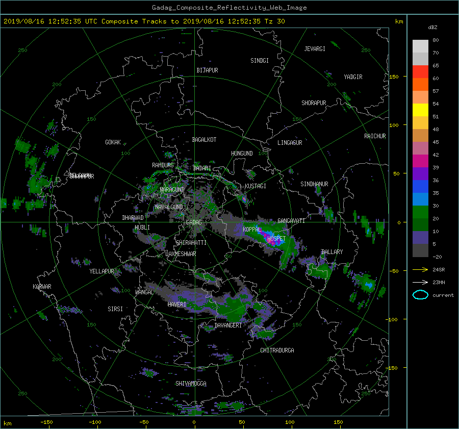Image resolution: width=459 pixels, height=429 pixels.
Task: Select the HUNGUND city label
Action: tap(242, 154)
